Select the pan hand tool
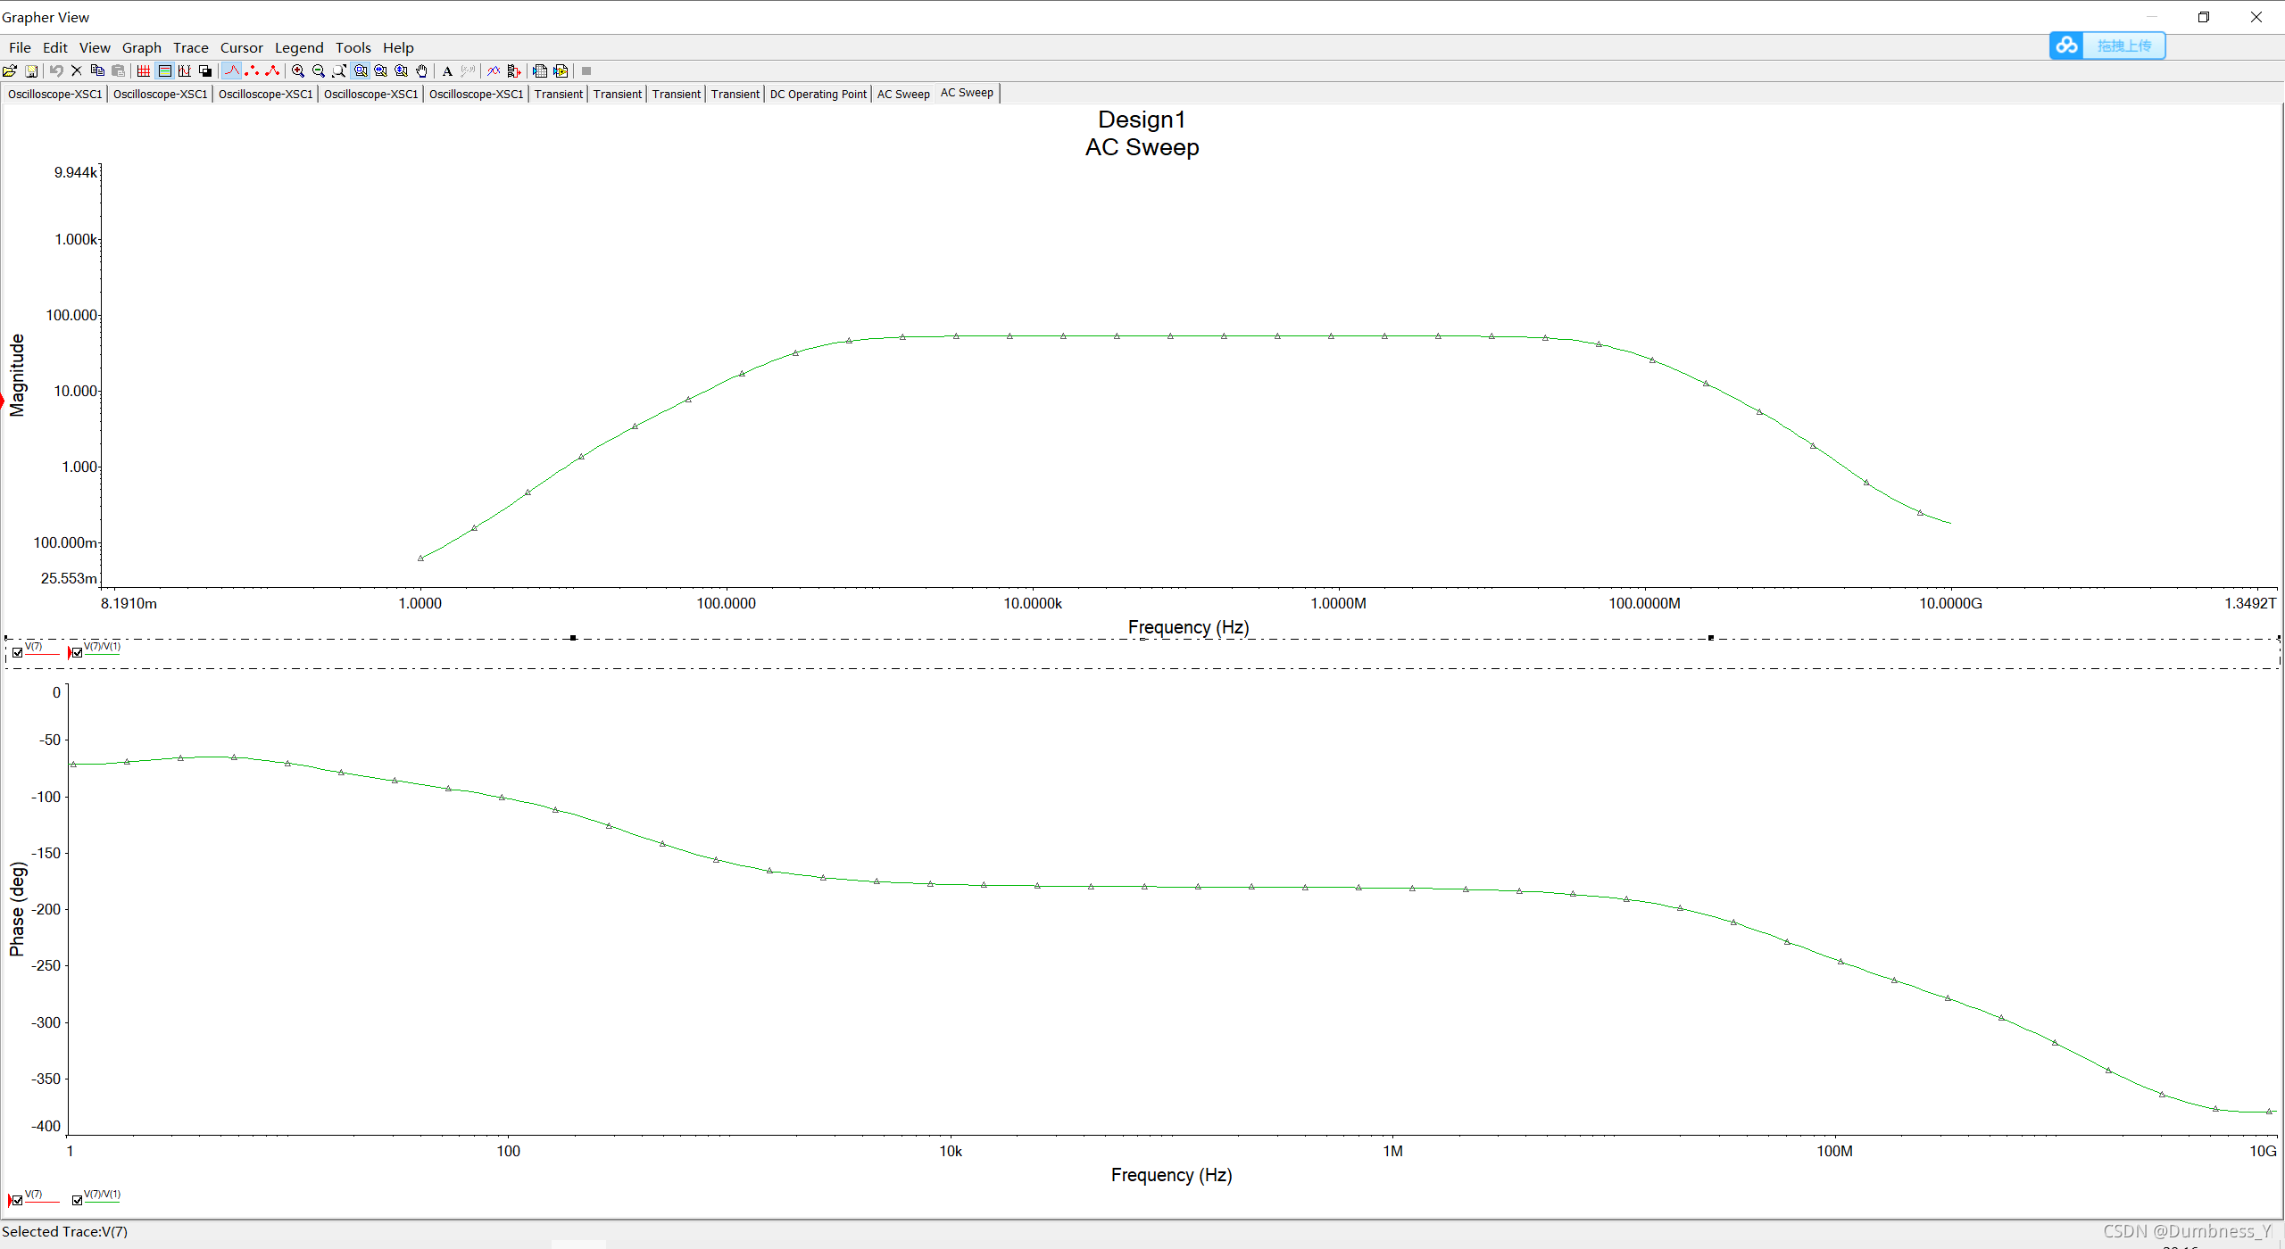 (x=422, y=71)
